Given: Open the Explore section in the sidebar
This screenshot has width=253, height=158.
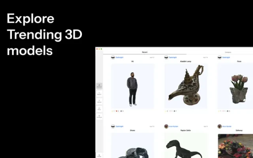Looking at the screenshot, I should coord(99,86).
